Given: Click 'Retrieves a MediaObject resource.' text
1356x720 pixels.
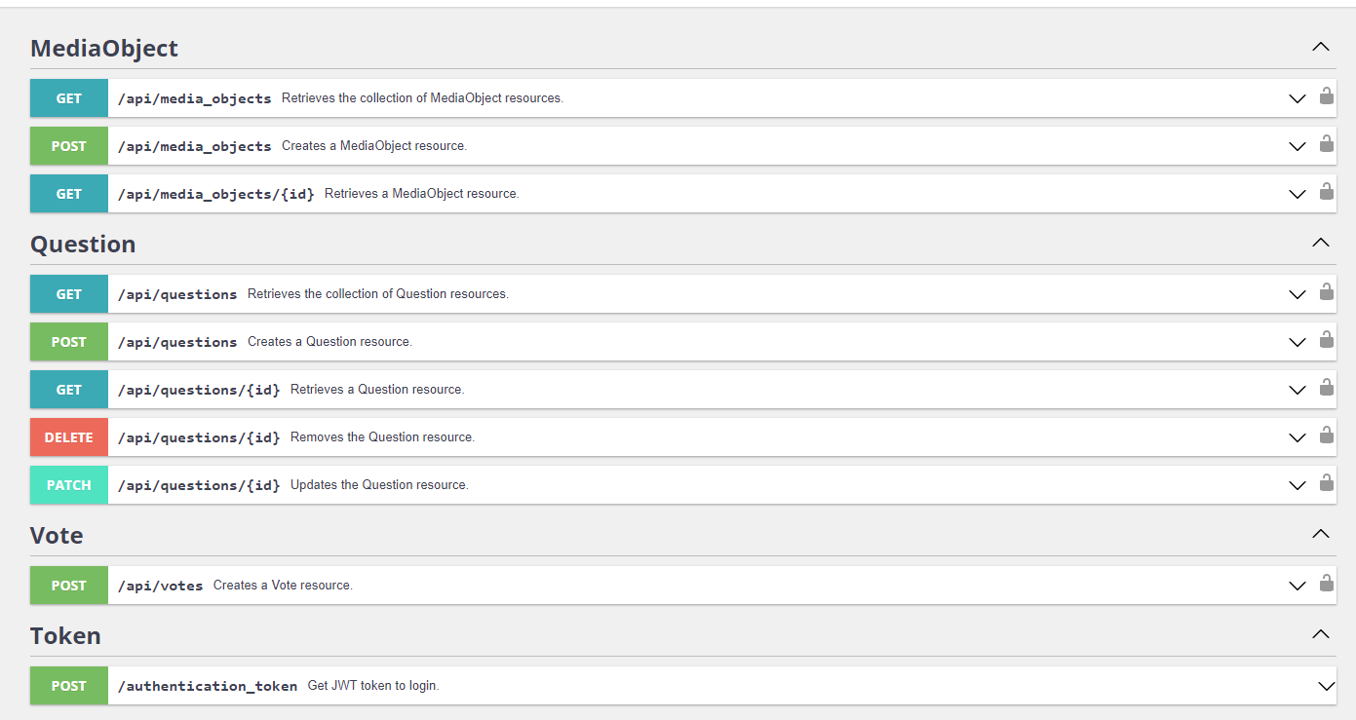Looking at the screenshot, I should tap(422, 194).
